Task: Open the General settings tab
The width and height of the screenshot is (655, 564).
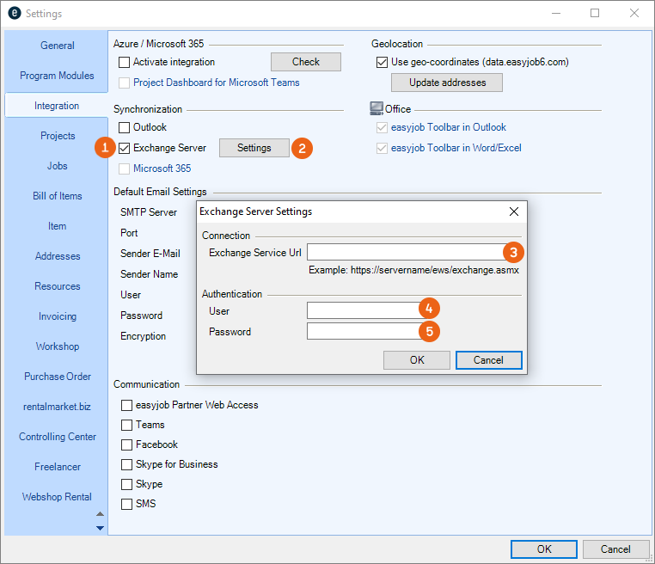Action: coord(58,46)
